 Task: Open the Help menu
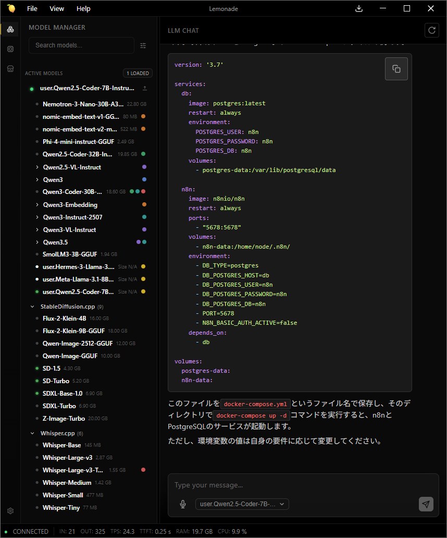click(x=83, y=8)
